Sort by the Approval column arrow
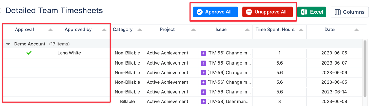The height and width of the screenshot is (106, 374). [x=50, y=30]
